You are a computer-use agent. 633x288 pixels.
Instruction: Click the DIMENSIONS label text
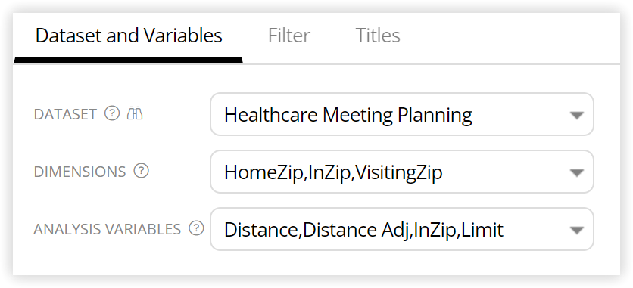click(x=80, y=172)
